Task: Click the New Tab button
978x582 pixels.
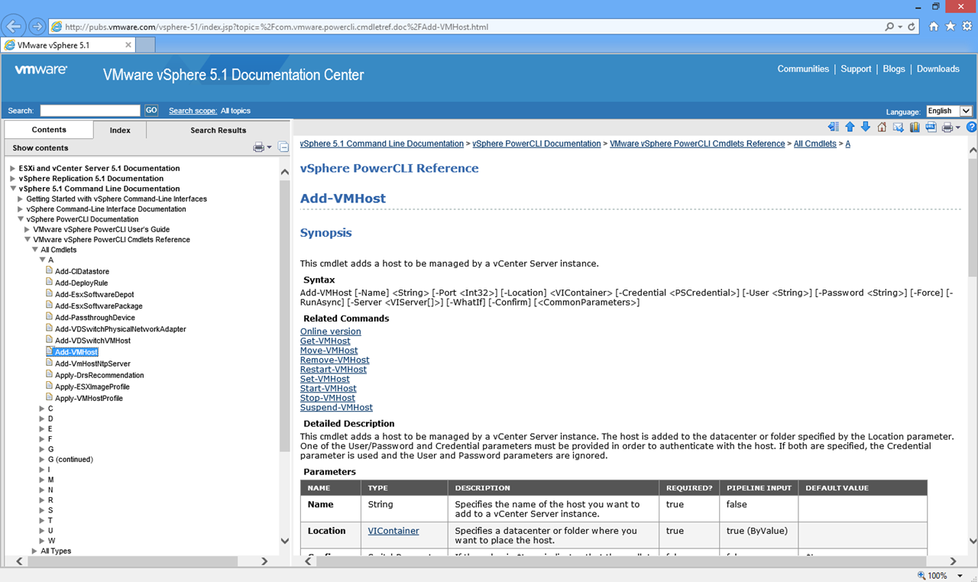Action: click(x=145, y=45)
